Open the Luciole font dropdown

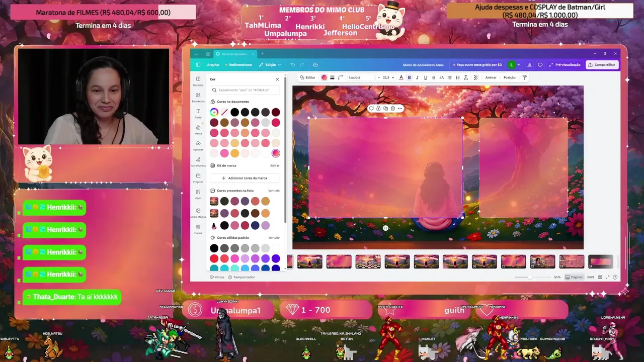tap(360, 77)
